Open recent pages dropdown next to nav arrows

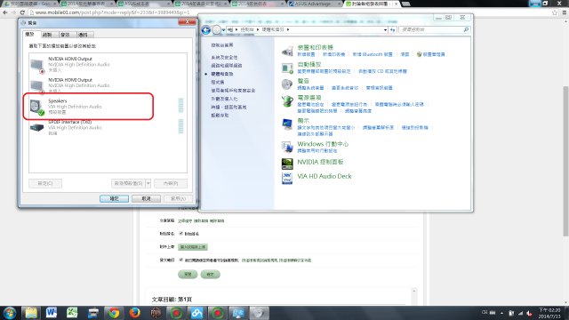(223, 29)
